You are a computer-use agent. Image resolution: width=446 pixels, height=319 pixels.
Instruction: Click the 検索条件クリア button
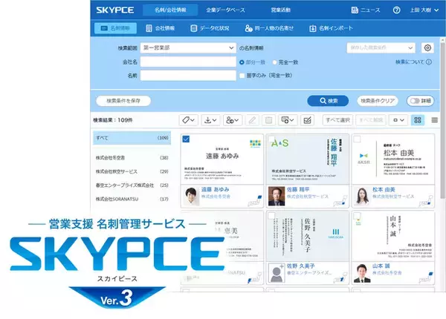pyautogui.click(x=376, y=100)
